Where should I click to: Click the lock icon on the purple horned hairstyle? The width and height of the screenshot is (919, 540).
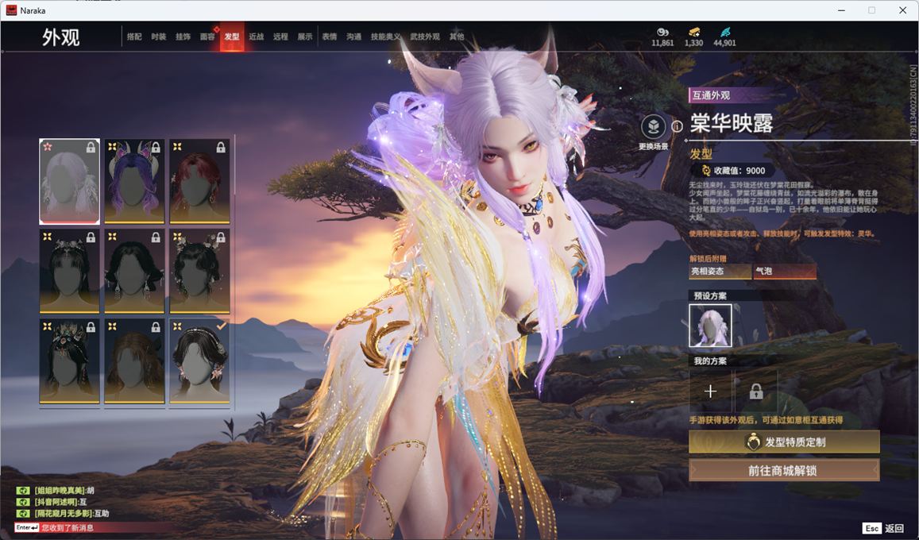pos(156,148)
